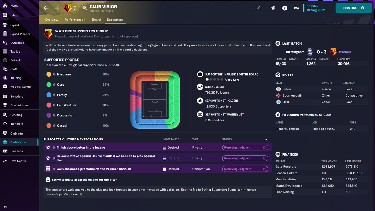The width and height of the screenshot is (375, 211).
Task: Click the search magnifier beside the Watford crest
Action: 85,8
